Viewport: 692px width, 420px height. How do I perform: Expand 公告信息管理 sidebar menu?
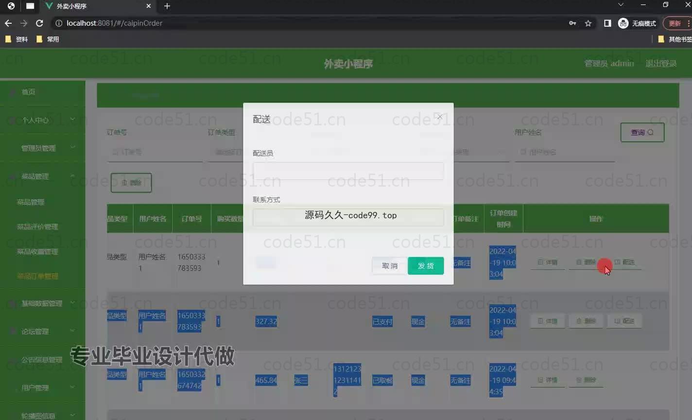pyautogui.click(x=43, y=360)
